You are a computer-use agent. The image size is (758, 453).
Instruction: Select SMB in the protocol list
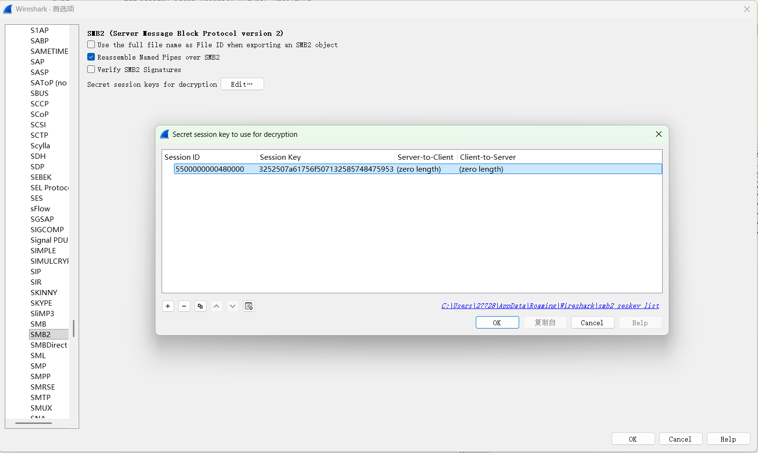click(x=39, y=324)
